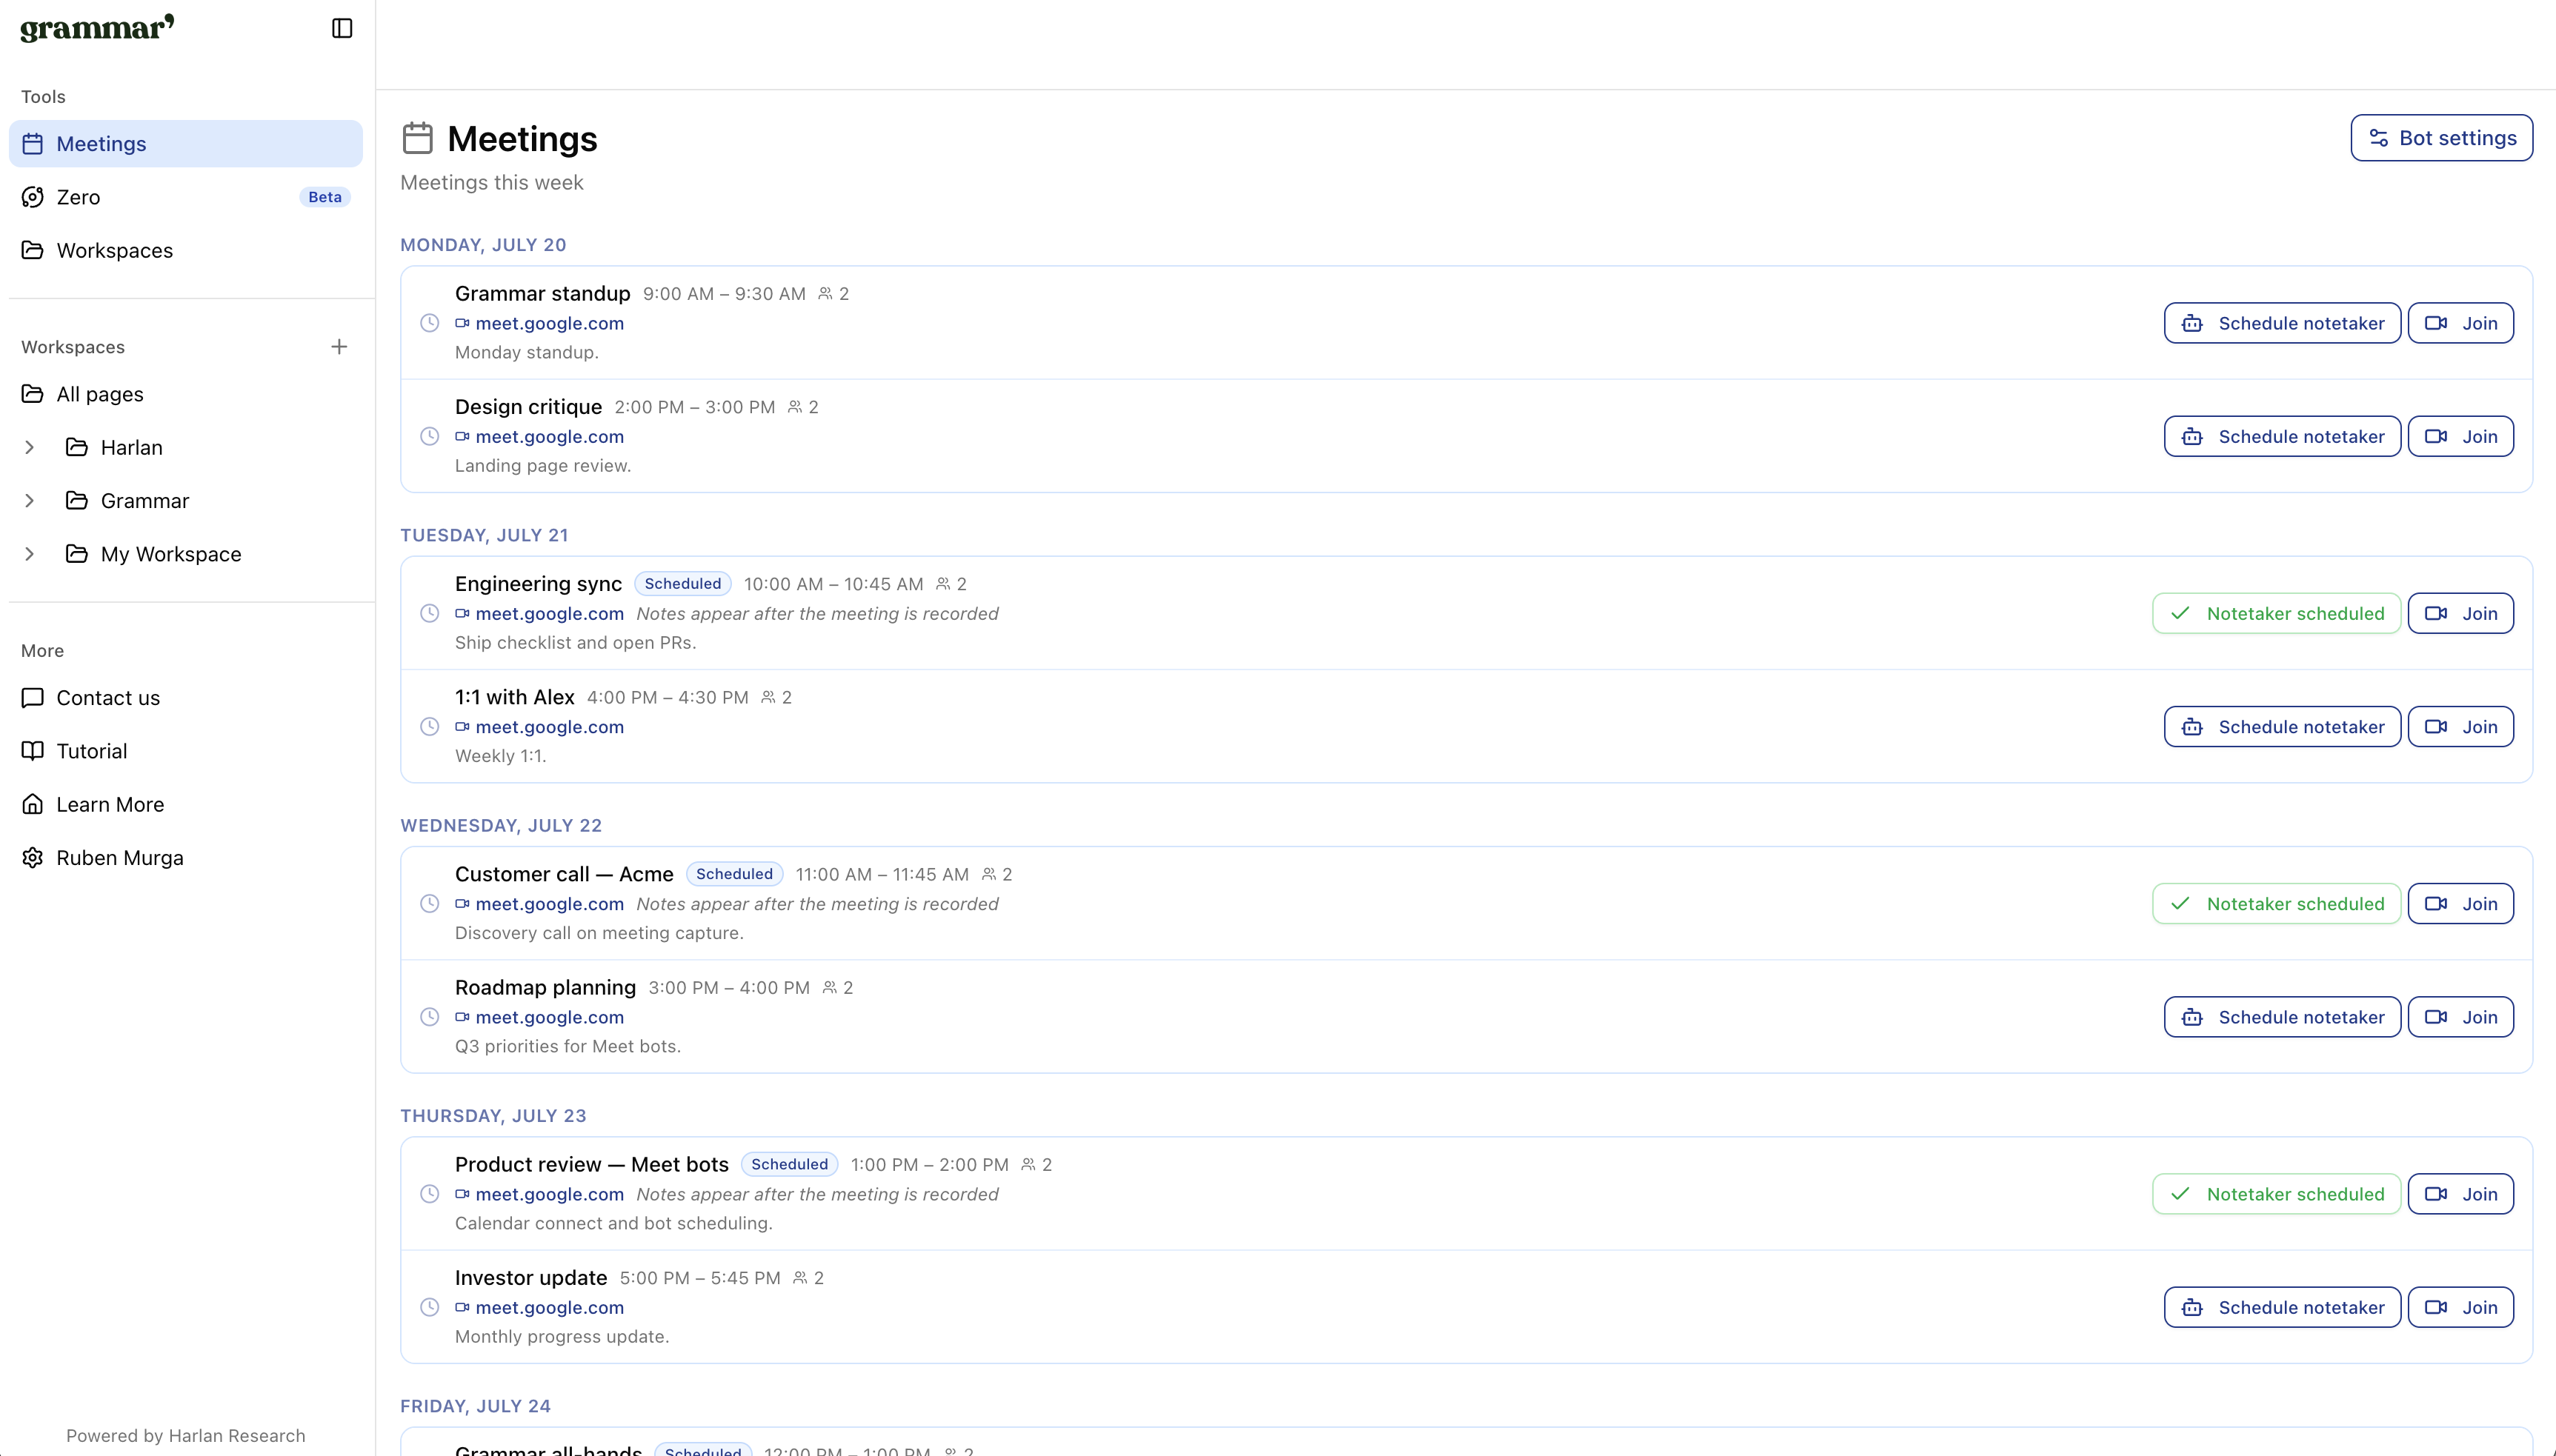Select All pages in workspaces

point(186,394)
